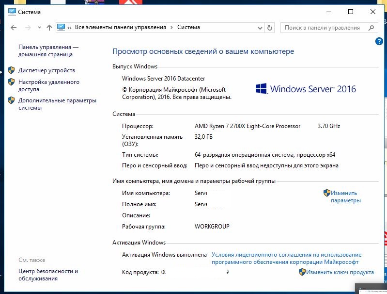Click the control panel icon in address bar

pos(62,28)
